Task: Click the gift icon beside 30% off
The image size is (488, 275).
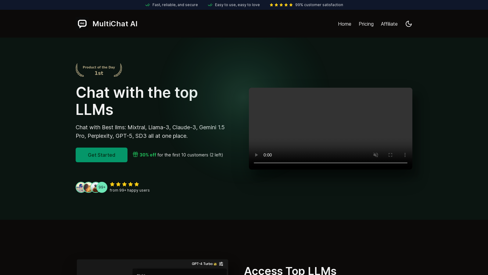Action: click(x=135, y=154)
